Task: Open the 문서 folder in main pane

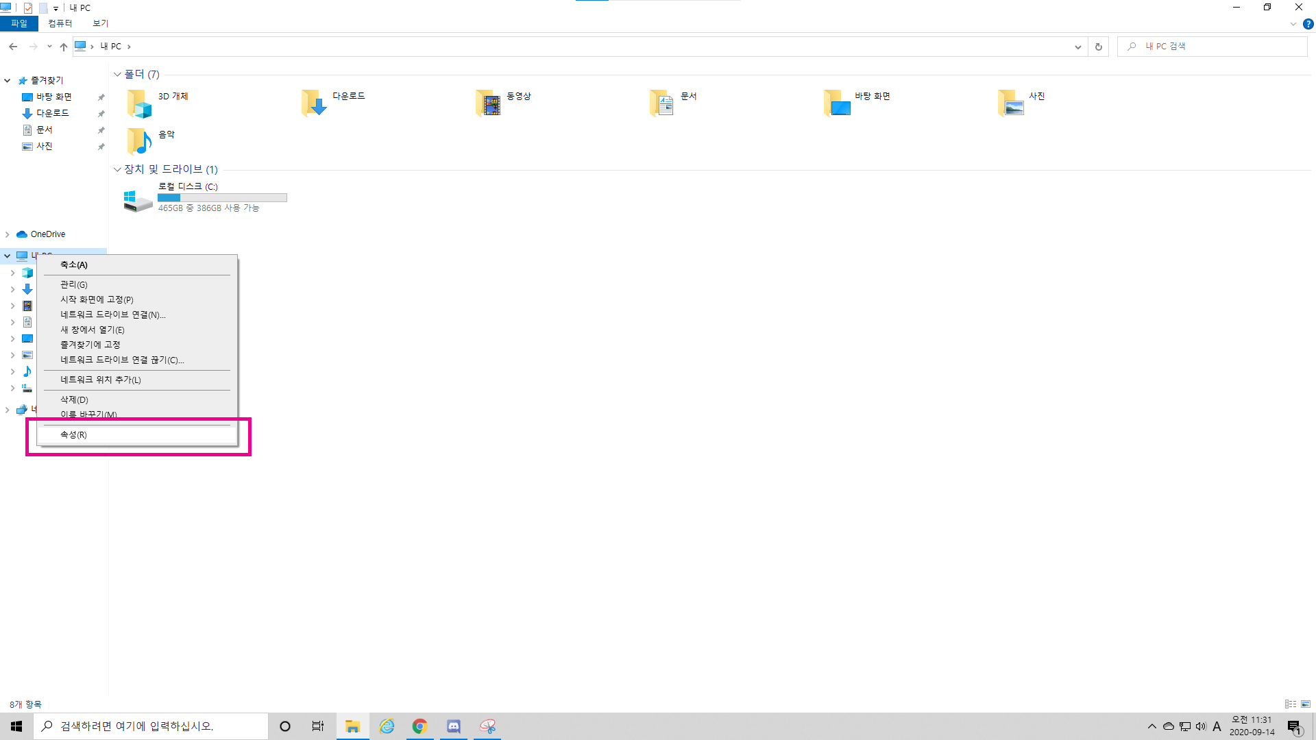Action: (662, 103)
